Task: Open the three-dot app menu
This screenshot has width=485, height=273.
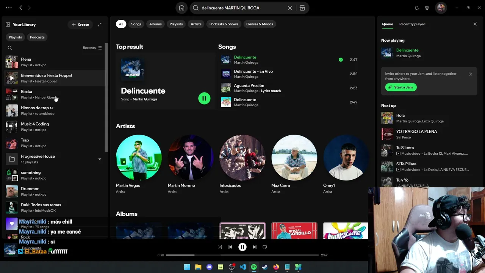Action: pos(9,8)
